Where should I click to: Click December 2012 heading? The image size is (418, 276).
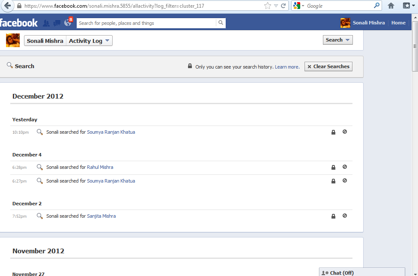[x=38, y=96]
